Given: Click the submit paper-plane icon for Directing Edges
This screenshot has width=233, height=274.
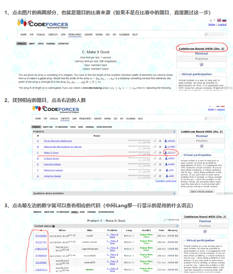Looking at the screenshot, I should (x=155, y=164).
